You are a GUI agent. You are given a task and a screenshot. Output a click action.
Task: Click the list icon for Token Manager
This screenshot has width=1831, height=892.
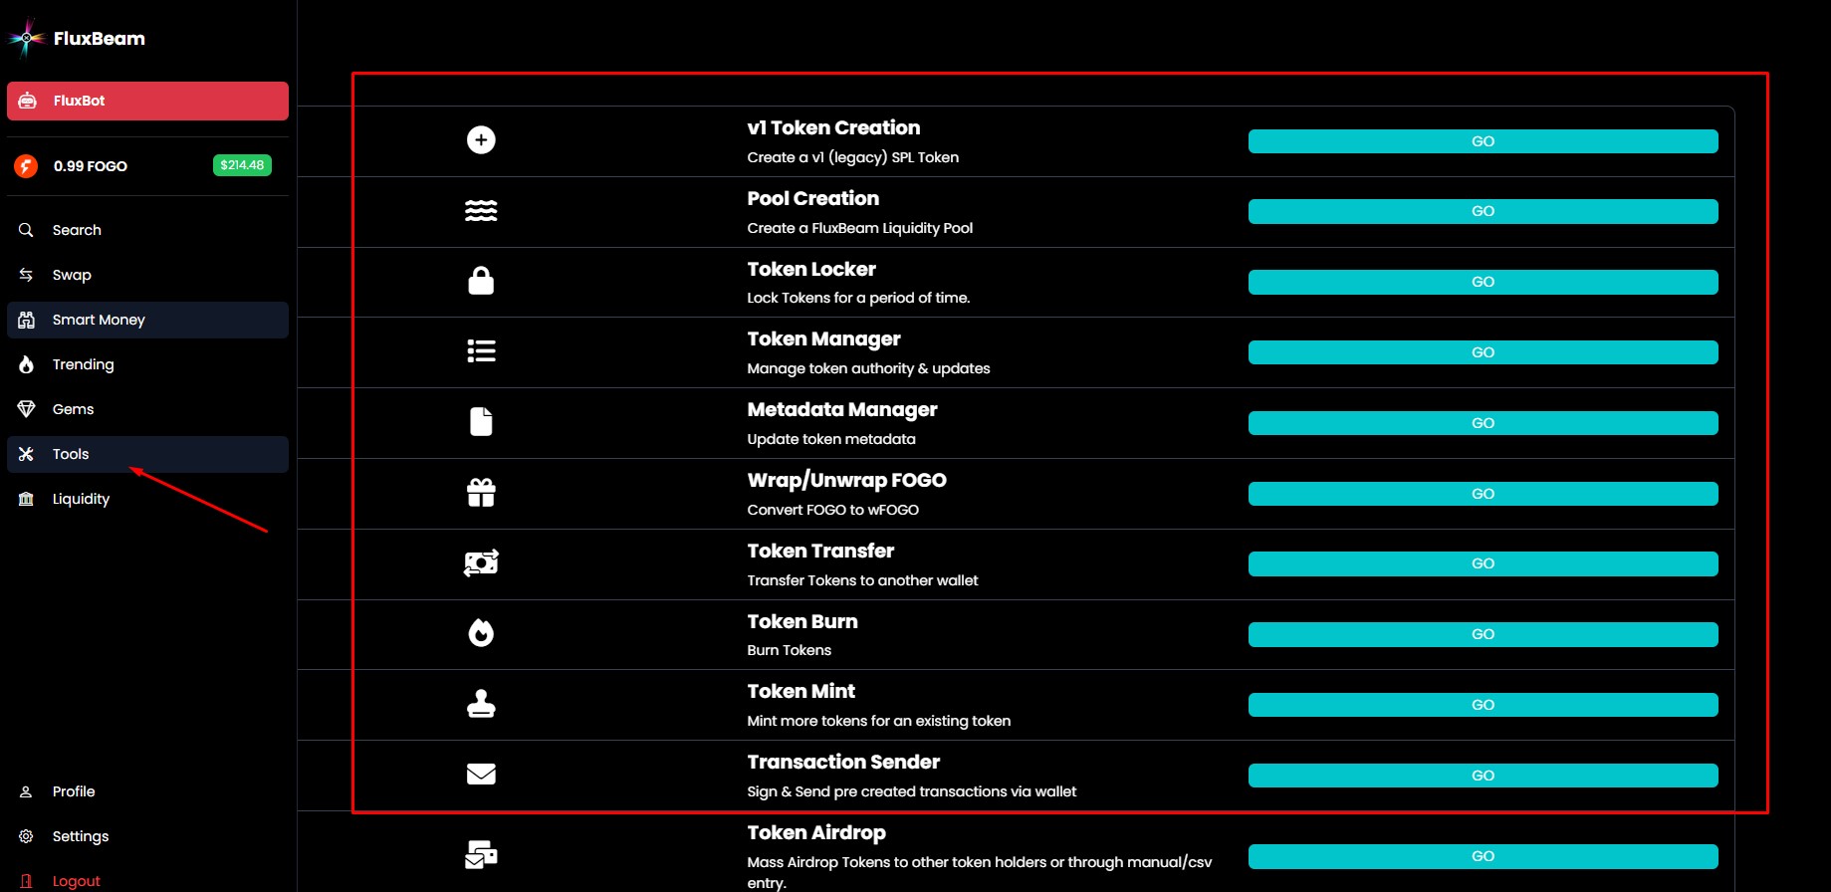[481, 351]
